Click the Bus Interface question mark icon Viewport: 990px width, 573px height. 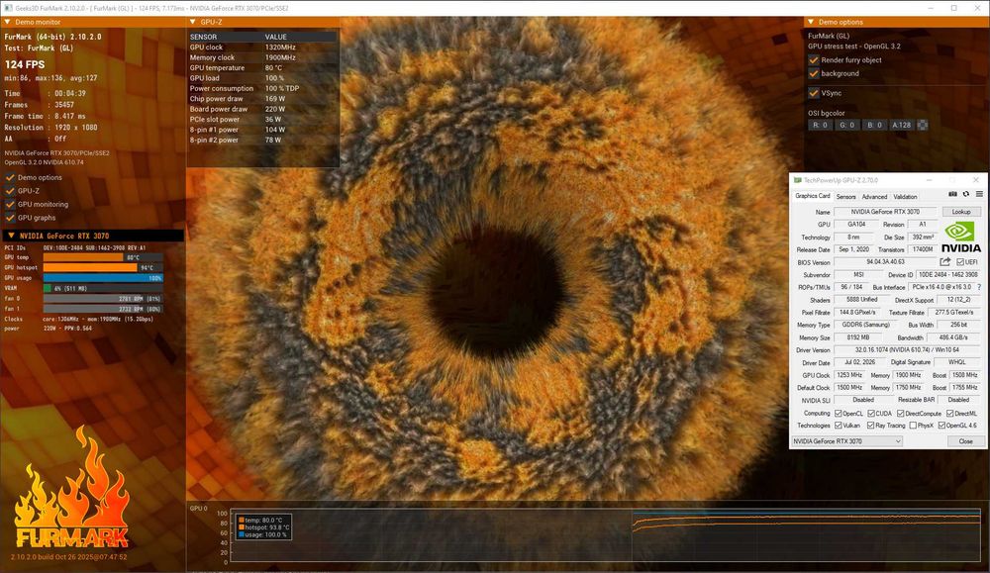pyautogui.click(x=979, y=287)
